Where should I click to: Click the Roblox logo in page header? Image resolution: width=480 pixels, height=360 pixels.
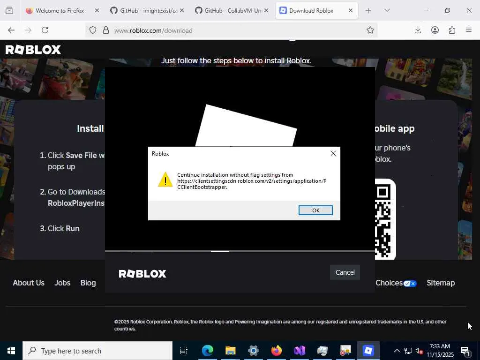click(x=33, y=50)
